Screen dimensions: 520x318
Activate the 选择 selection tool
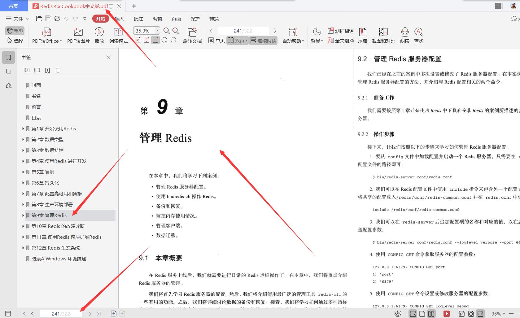coord(15,41)
